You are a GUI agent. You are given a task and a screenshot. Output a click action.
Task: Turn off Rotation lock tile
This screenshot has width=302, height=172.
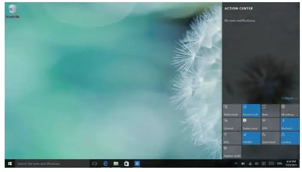pyautogui.click(x=251, y=111)
